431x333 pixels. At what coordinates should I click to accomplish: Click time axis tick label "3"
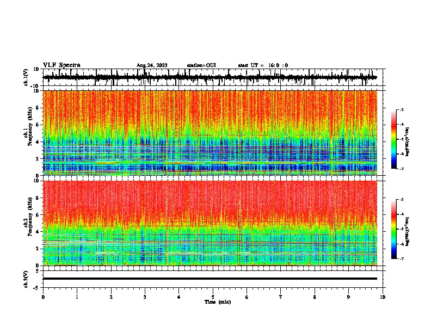point(145,297)
